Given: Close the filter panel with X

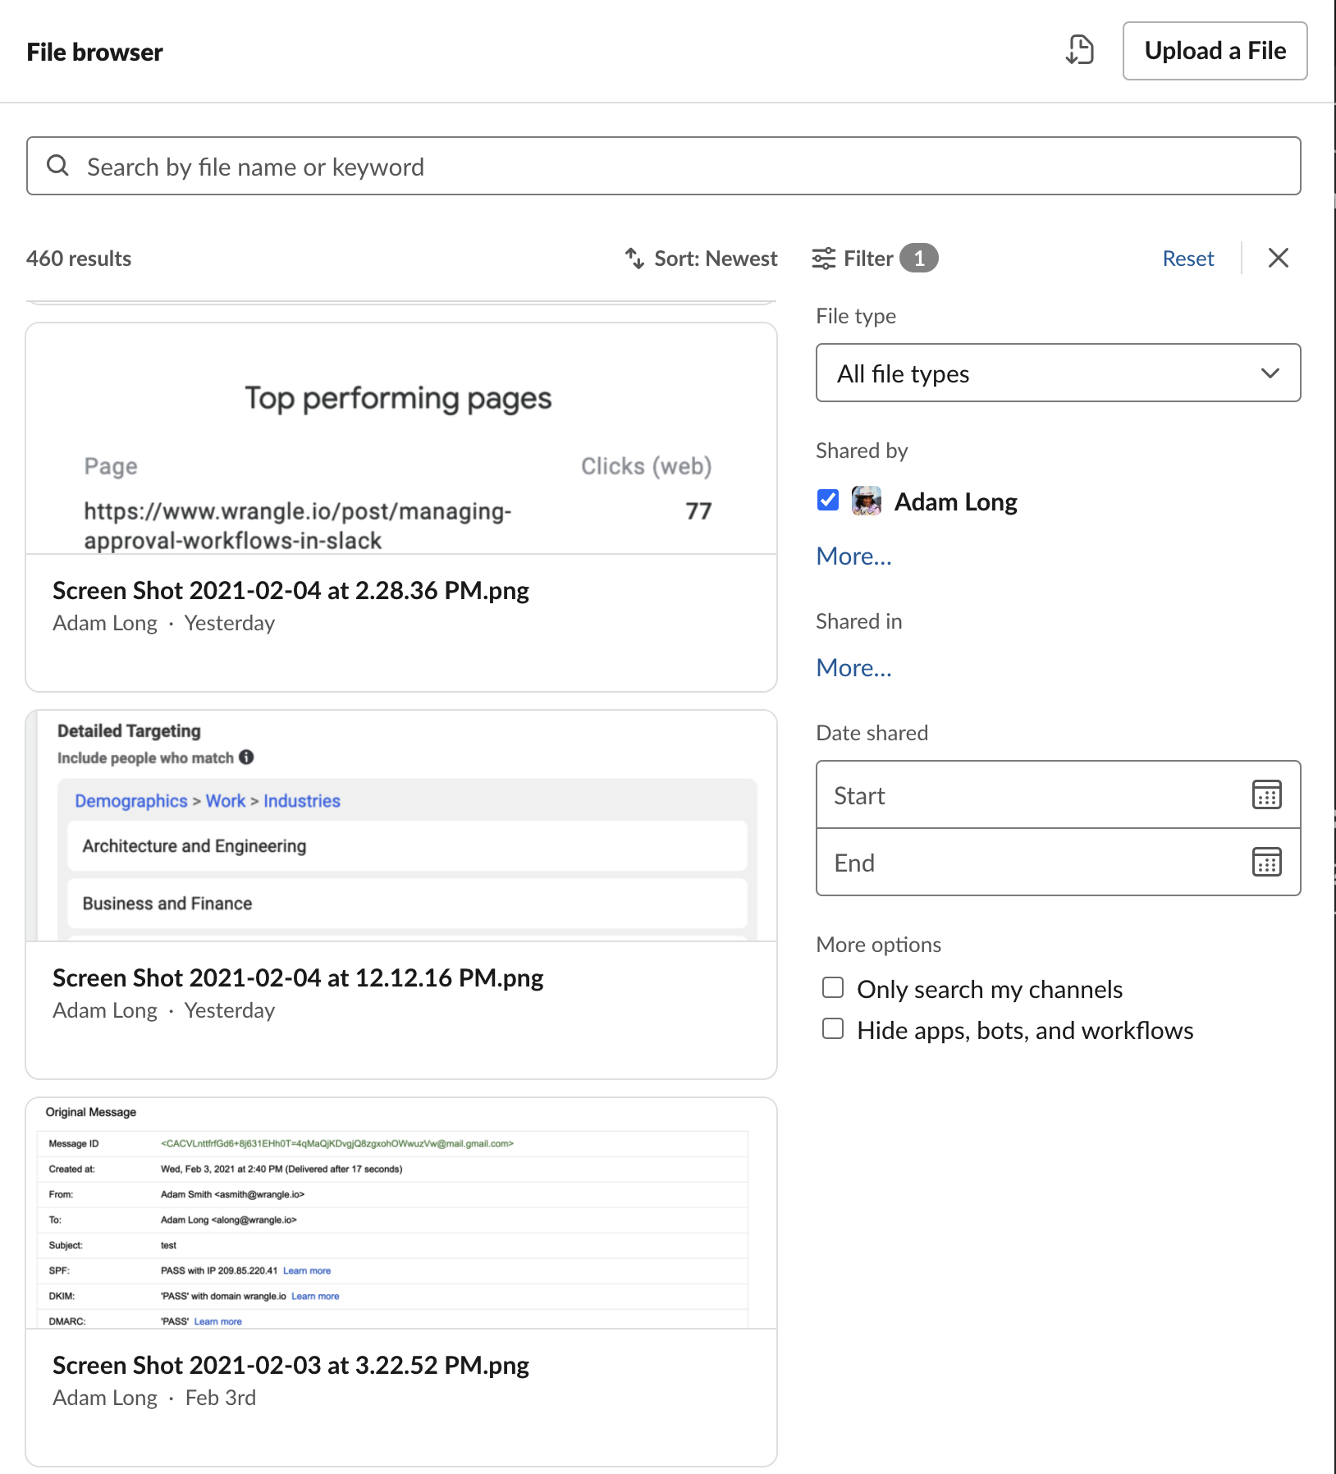Looking at the screenshot, I should pos(1278,259).
